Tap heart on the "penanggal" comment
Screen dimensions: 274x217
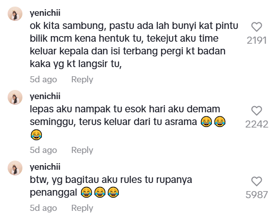tap(257, 181)
